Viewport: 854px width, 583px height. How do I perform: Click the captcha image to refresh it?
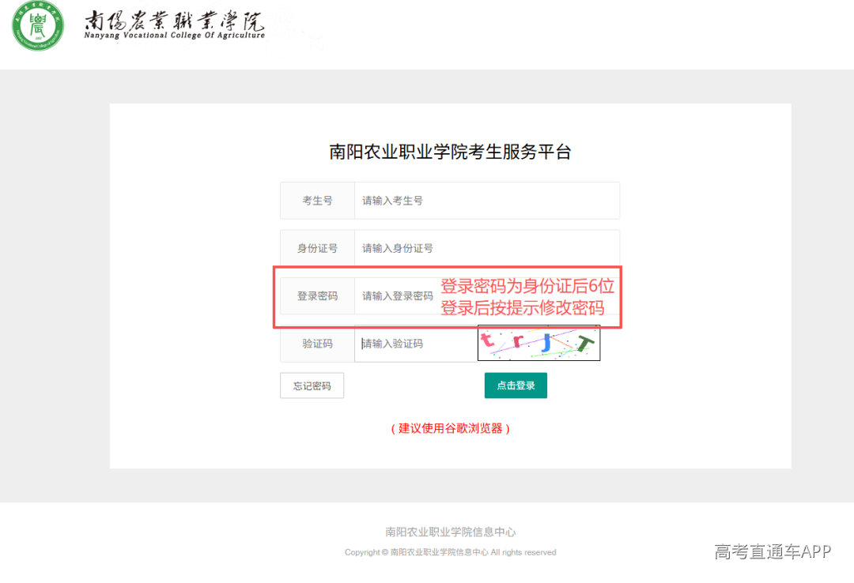(539, 343)
